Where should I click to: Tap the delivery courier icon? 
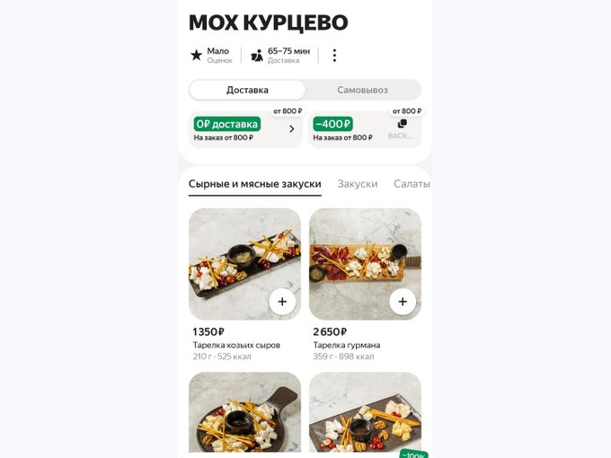[x=257, y=56]
